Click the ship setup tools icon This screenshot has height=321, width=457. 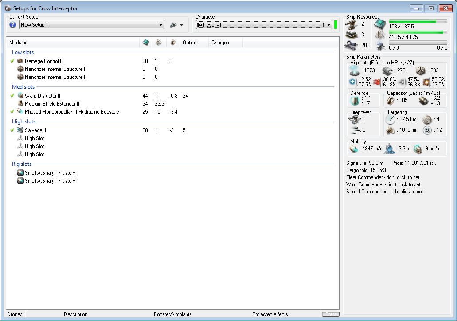tap(174, 25)
